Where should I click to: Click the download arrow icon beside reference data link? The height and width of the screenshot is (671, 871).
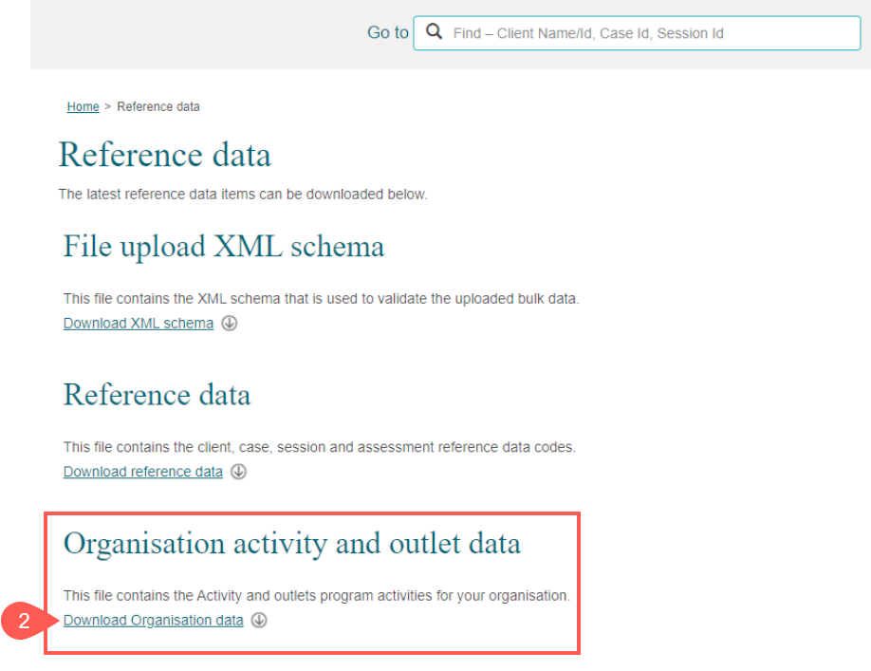[238, 472]
